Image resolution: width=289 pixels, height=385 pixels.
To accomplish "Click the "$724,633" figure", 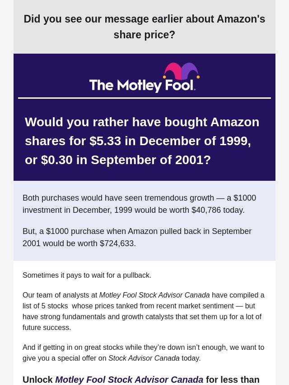I will [117, 243].
